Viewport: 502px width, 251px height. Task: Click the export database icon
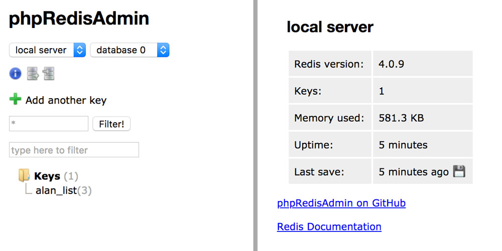pyautogui.click(x=33, y=74)
